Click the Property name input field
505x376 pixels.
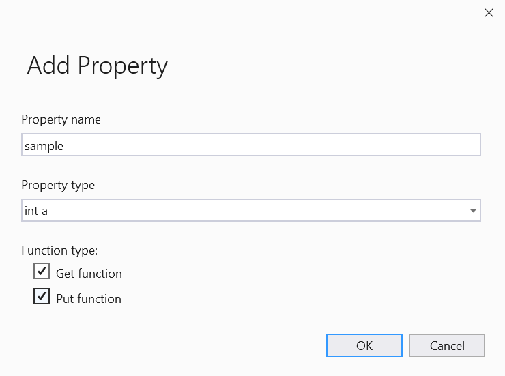251,145
